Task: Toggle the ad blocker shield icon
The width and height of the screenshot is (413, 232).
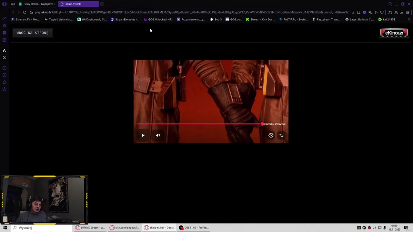Action: (x=364, y=12)
